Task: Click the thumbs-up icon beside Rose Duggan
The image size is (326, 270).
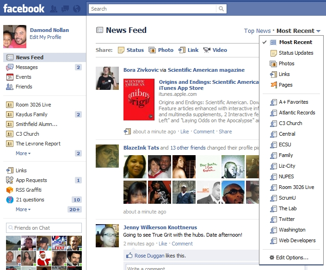Action: [129, 255]
